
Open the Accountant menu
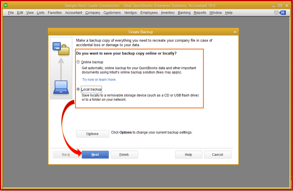coord(74,13)
